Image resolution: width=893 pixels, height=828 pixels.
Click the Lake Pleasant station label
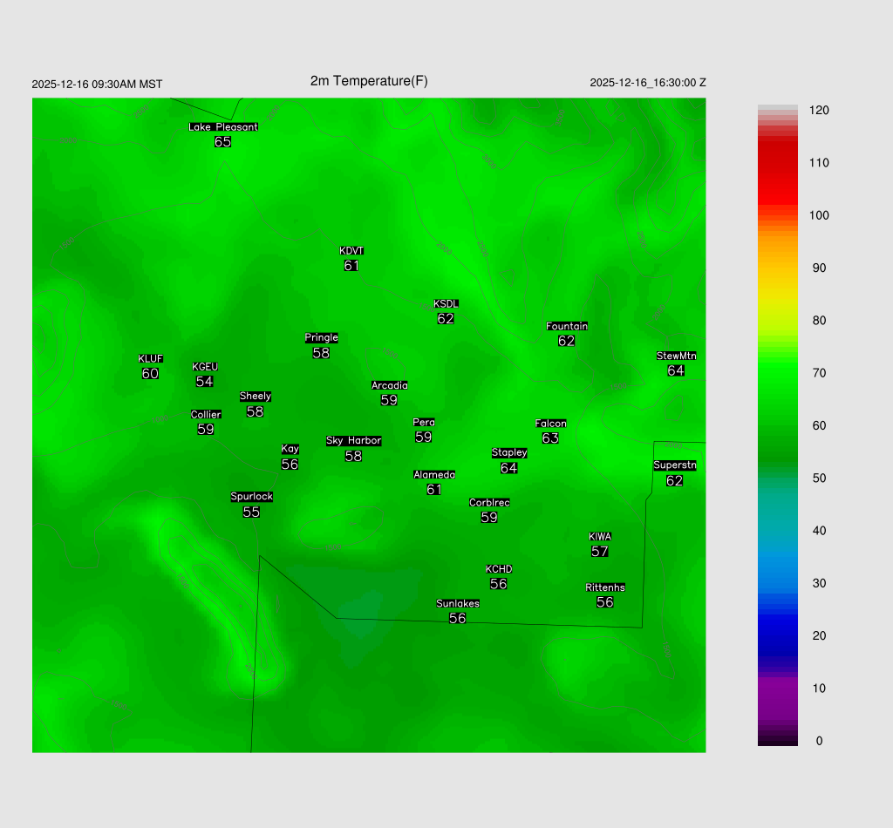coord(223,127)
